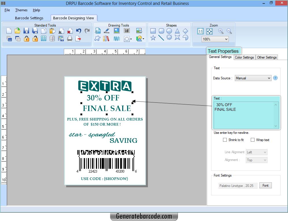
Task: Click the Undo arrow in Standard Tools
Action: pos(78,30)
